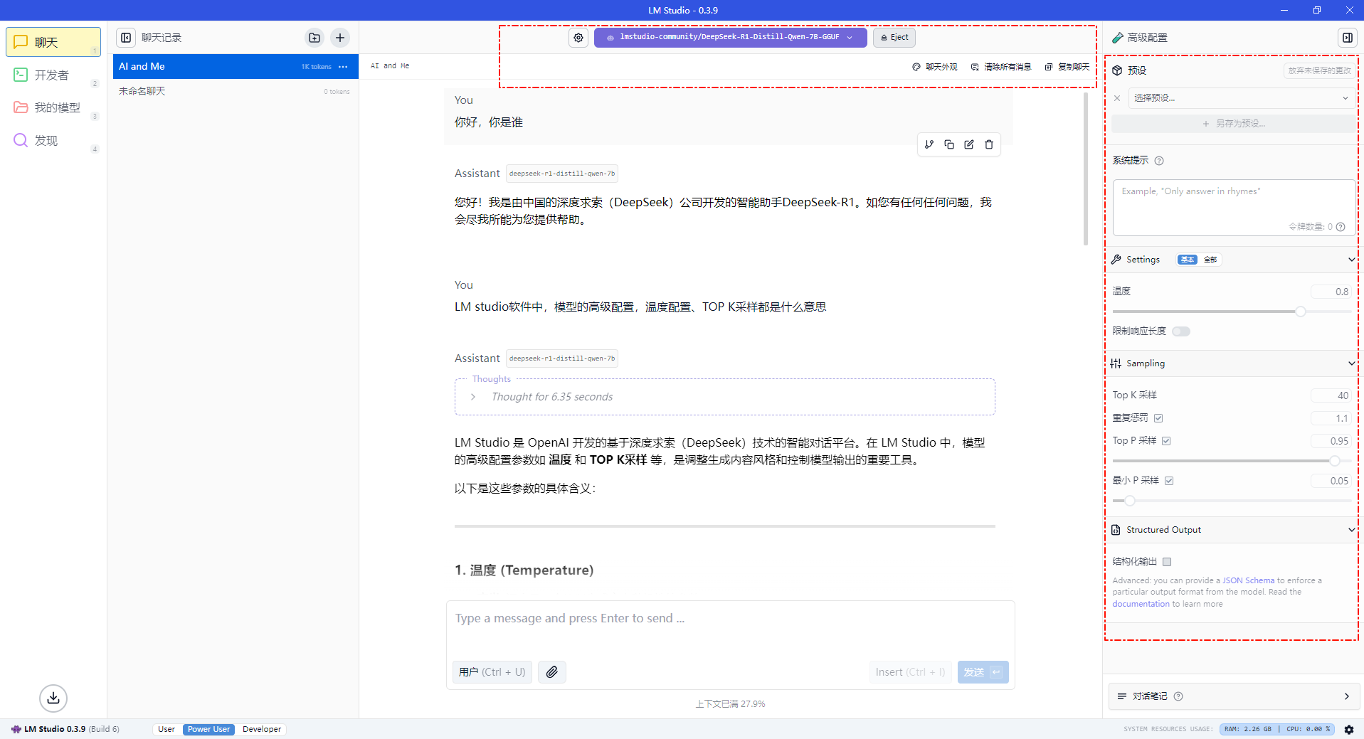Click the Insert (Ctrl + I) button
The height and width of the screenshot is (739, 1364).
911,672
